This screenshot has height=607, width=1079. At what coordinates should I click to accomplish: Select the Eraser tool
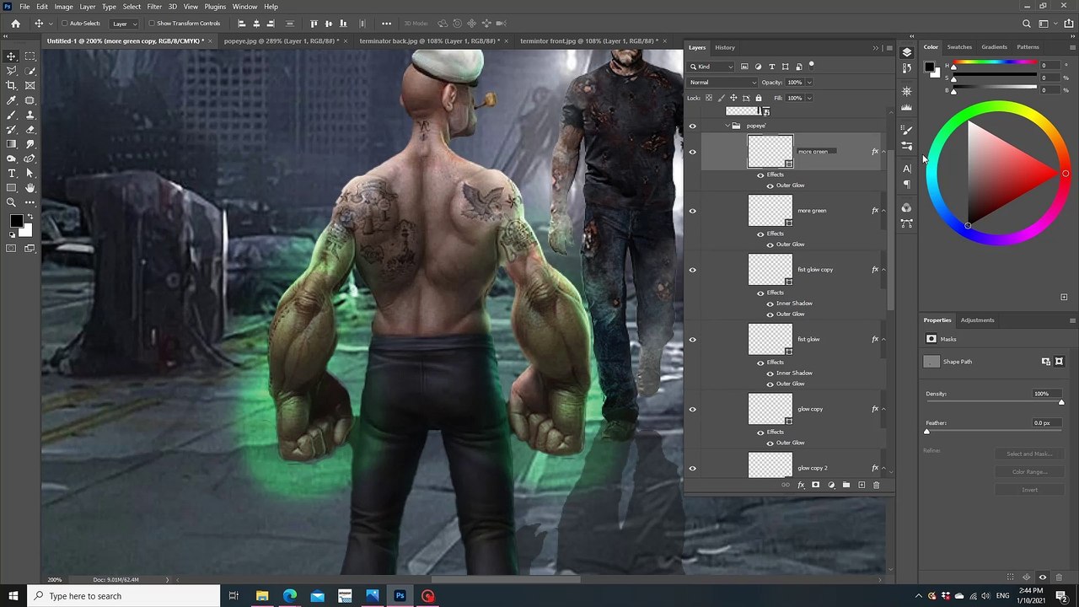pos(30,130)
